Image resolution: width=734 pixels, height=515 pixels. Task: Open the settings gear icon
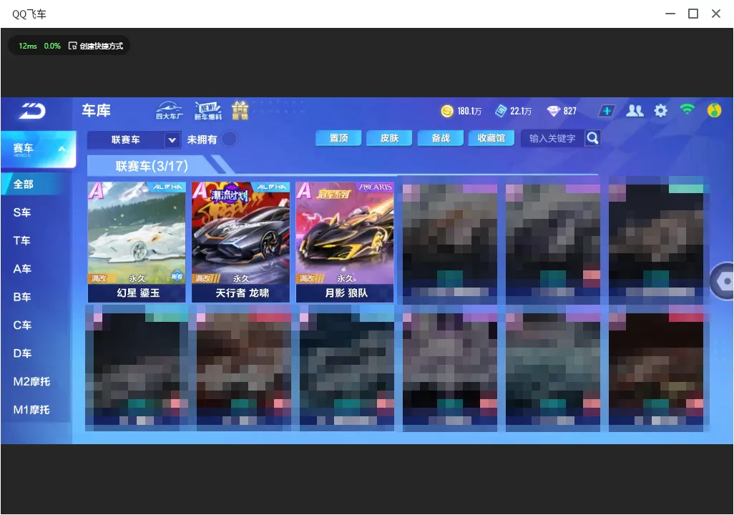click(660, 111)
